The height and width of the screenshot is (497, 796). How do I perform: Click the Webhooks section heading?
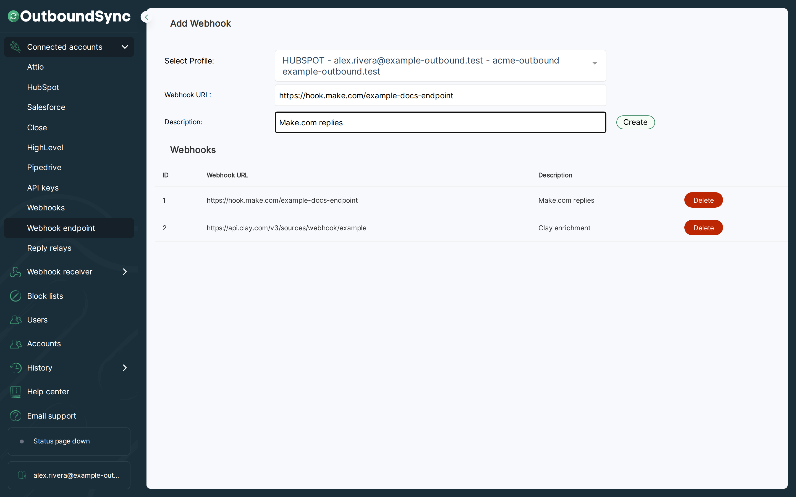[193, 150]
